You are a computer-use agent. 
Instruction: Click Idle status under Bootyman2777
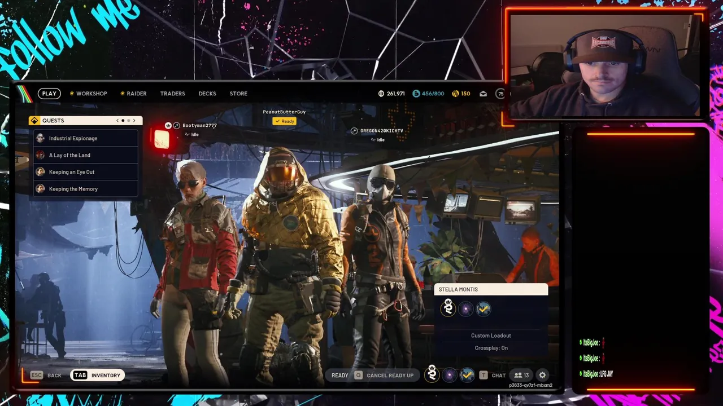click(x=191, y=135)
